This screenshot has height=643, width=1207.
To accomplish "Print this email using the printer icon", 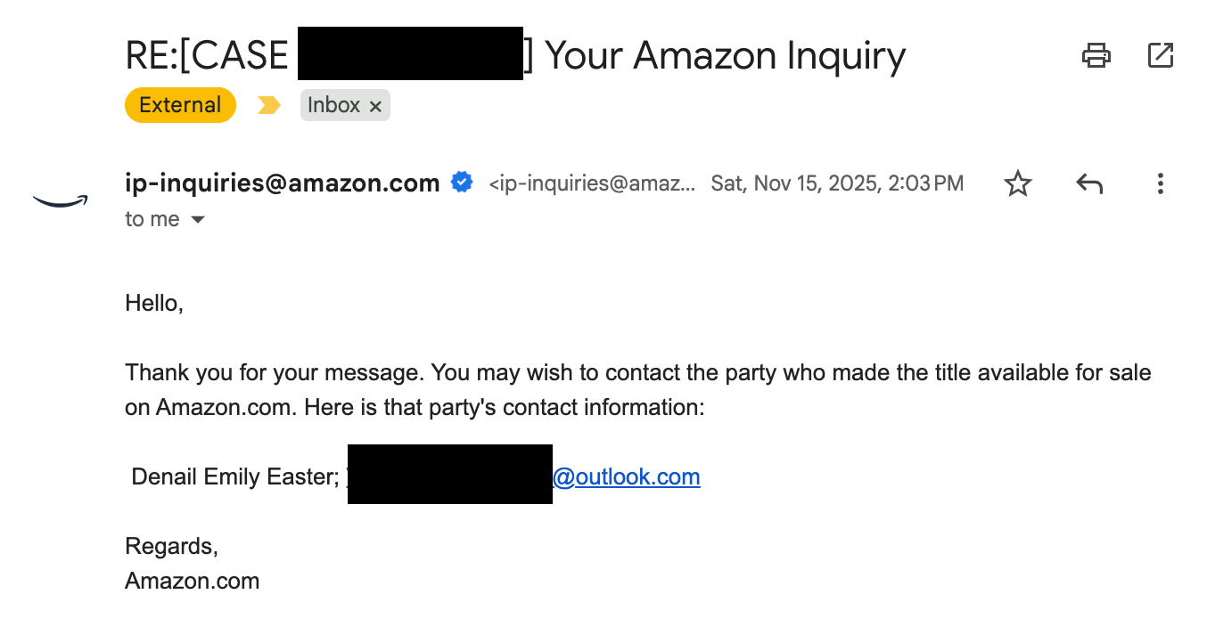I will (1096, 56).
